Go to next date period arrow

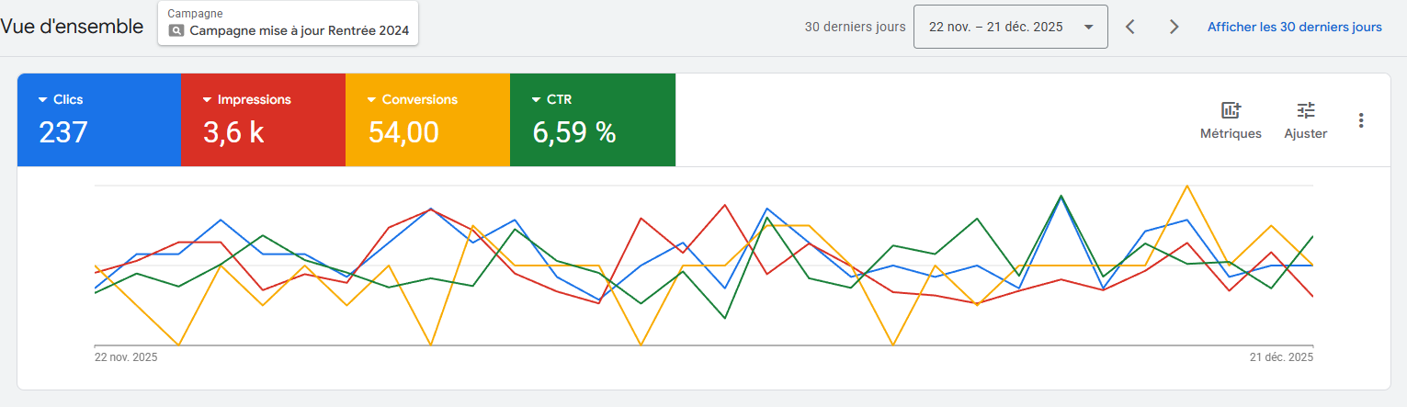point(1174,28)
